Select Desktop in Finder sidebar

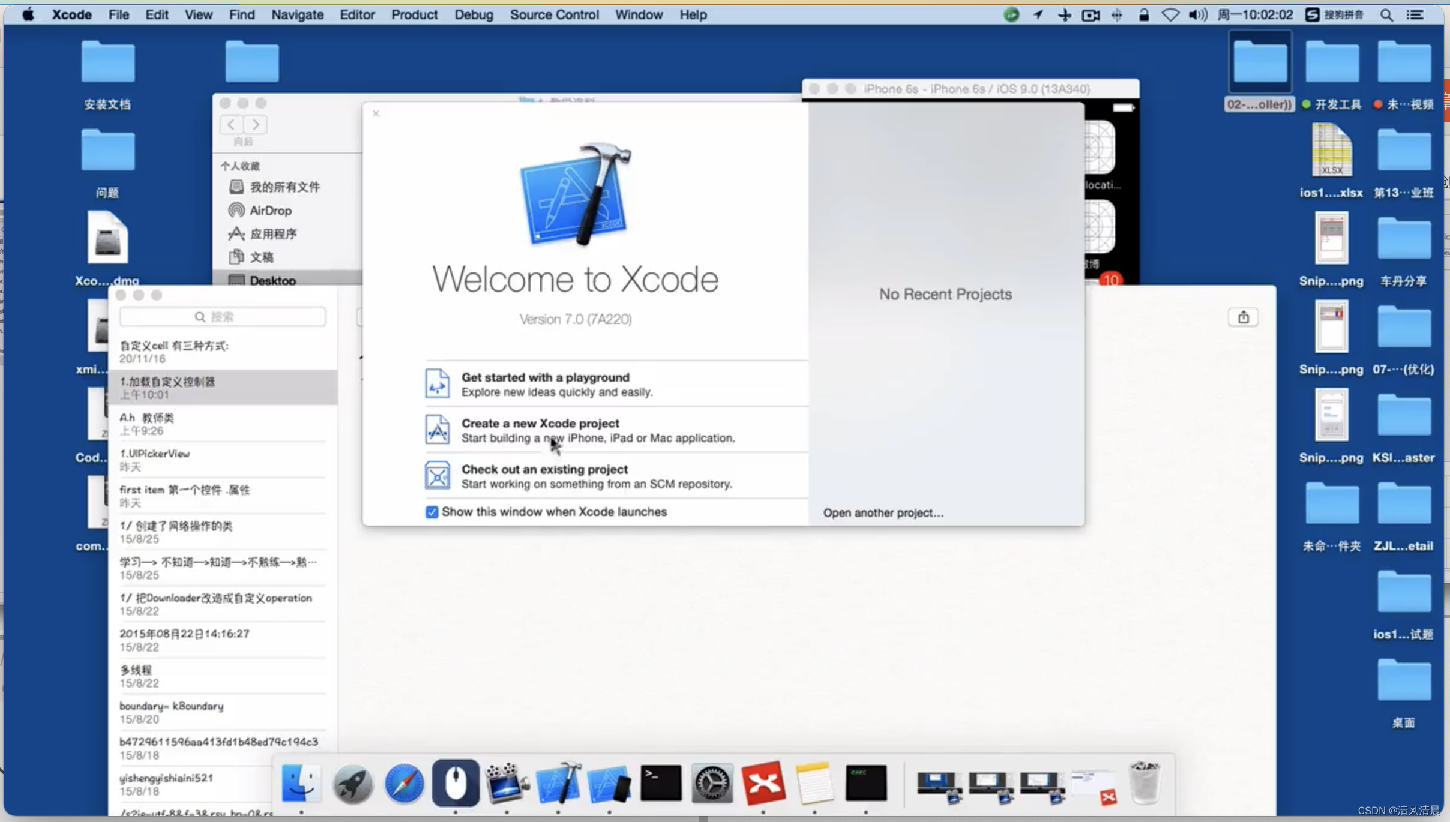pos(288,280)
